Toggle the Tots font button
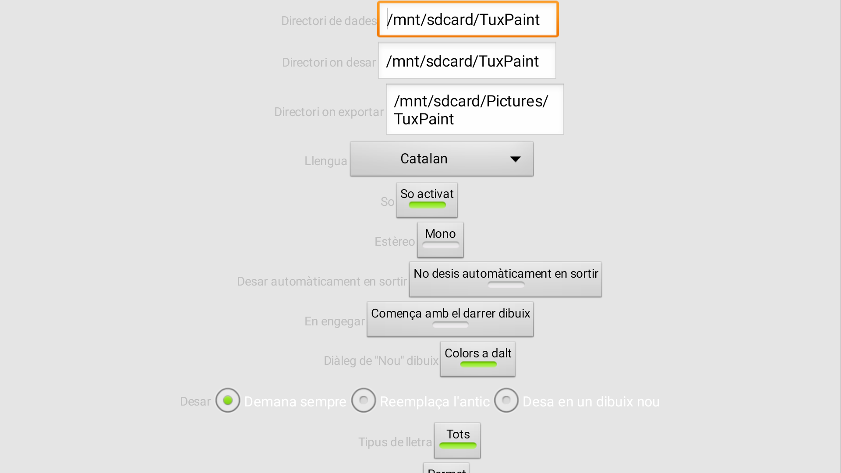This screenshot has width=841, height=473. (x=457, y=440)
